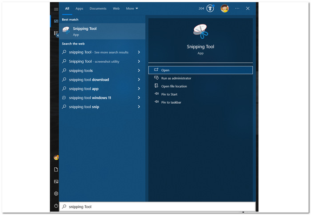Expand arrow for 'See more search results'
The image size is (311, 215).
[x=139, y=52]
